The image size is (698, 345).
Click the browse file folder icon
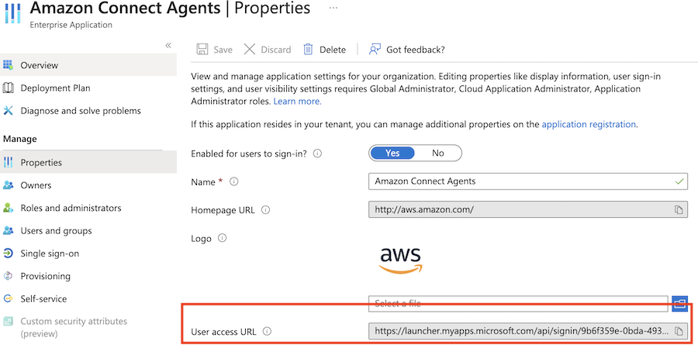[680, 303]
